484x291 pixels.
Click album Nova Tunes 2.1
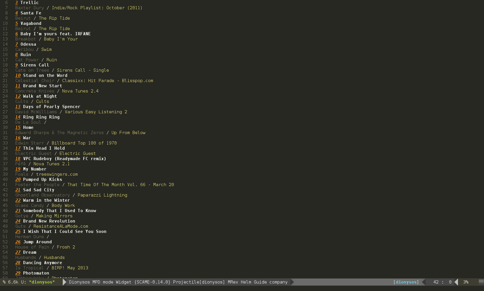click(51, 164)
